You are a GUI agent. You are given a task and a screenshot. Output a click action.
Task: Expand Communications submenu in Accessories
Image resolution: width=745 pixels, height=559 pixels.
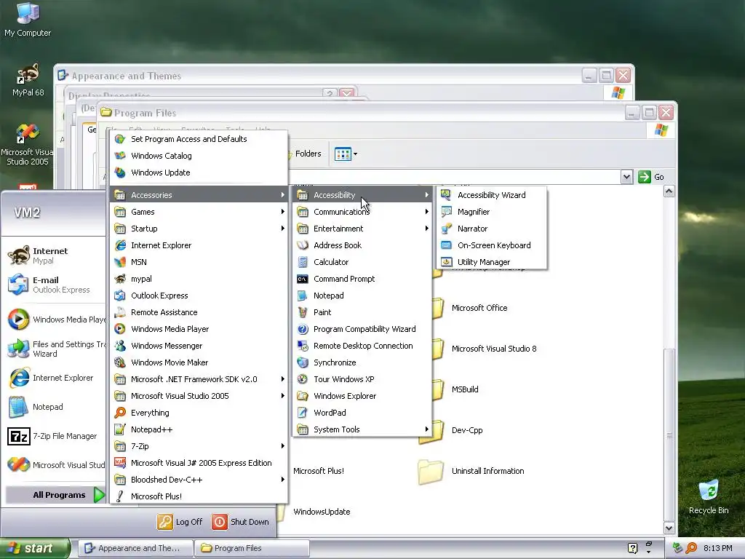click(362, 212)
